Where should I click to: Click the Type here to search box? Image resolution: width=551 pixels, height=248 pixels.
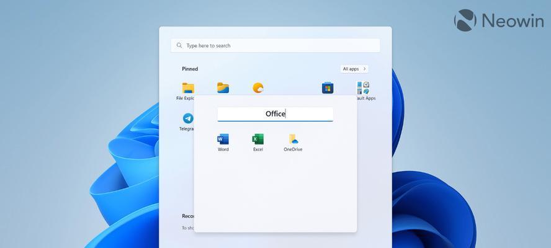tap(275, 46)
